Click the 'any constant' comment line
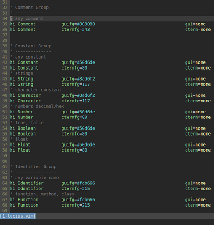The width and height of the screenshot is (214, 225). coord(28,57)
